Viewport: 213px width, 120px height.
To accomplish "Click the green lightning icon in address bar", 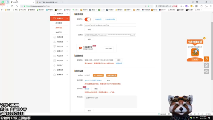I will pos(149,6).
